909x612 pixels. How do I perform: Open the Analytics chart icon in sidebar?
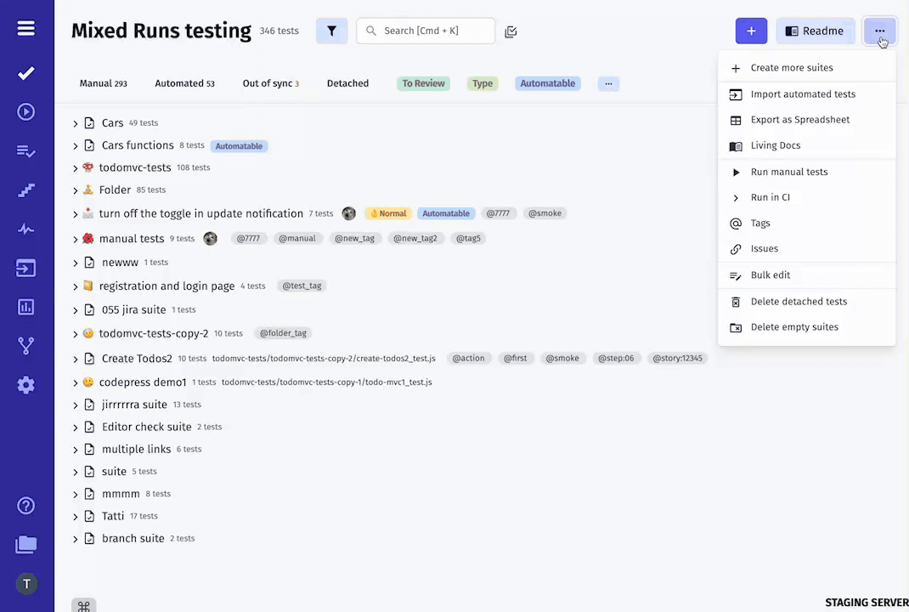(x=26, y=307)
